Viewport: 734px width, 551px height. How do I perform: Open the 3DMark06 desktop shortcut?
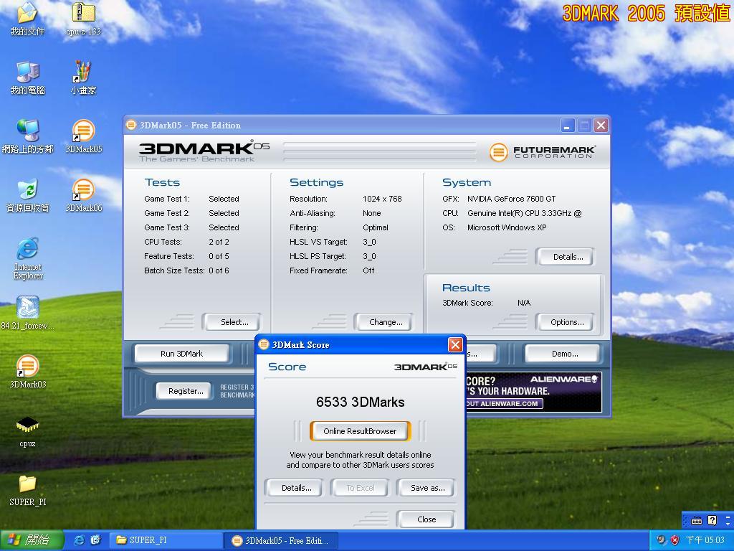pos(83,192)
